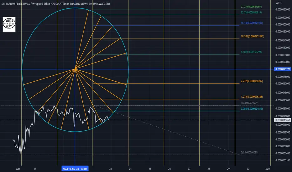Click the Wed 19 Apr '23 20:00 date label
292x172 pixels.
pyautogui.click(x=75, y=169)
